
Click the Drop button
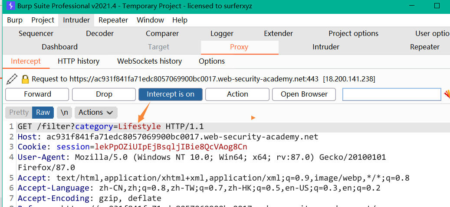[104, 94]
